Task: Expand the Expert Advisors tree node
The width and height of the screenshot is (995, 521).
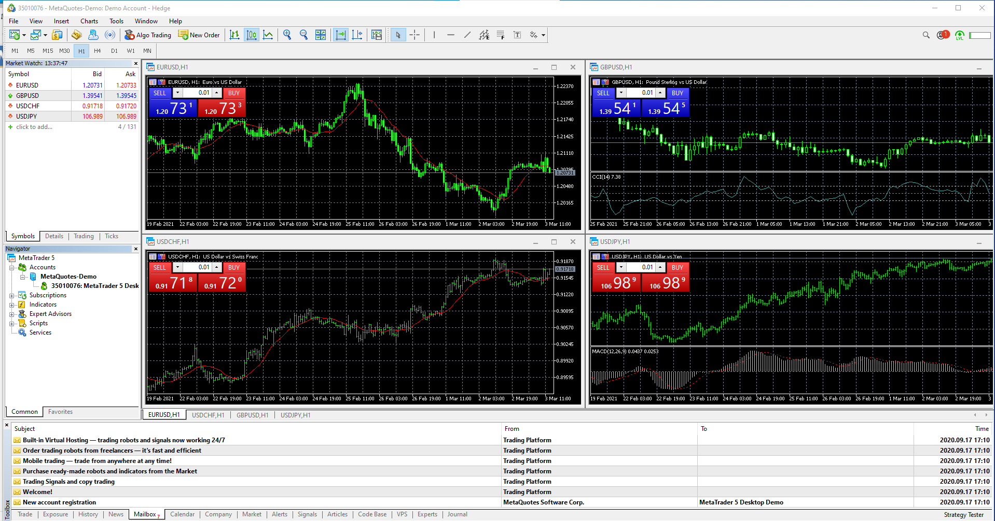Action: click(11, 314)
